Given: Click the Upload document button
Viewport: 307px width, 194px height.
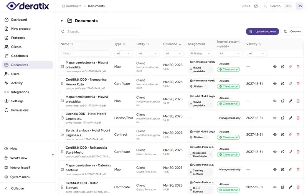Looking at the screenshot, I should tap(262, 32).
